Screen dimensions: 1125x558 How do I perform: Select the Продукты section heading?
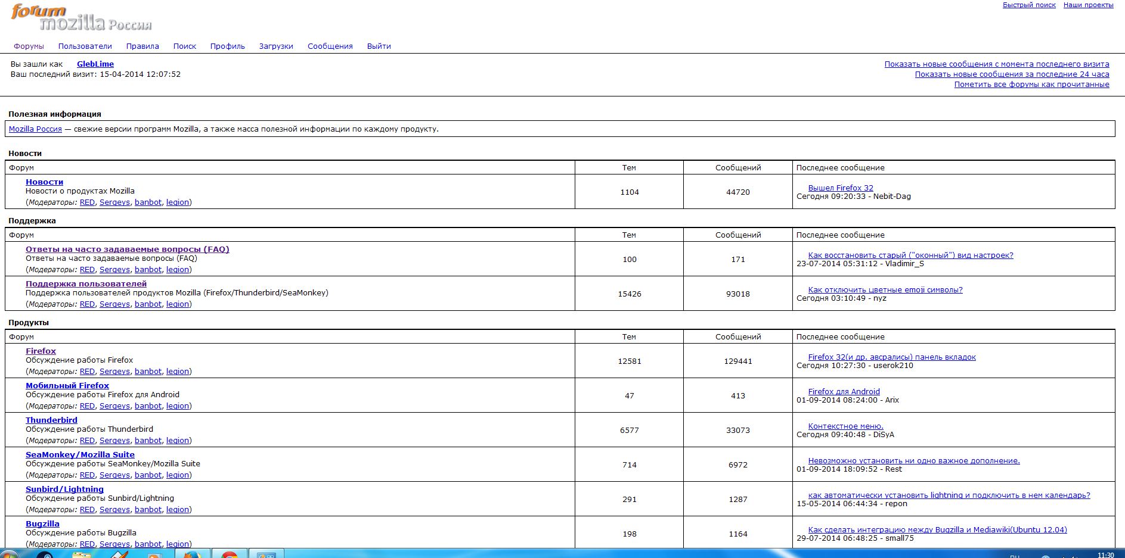click(29, 322)
